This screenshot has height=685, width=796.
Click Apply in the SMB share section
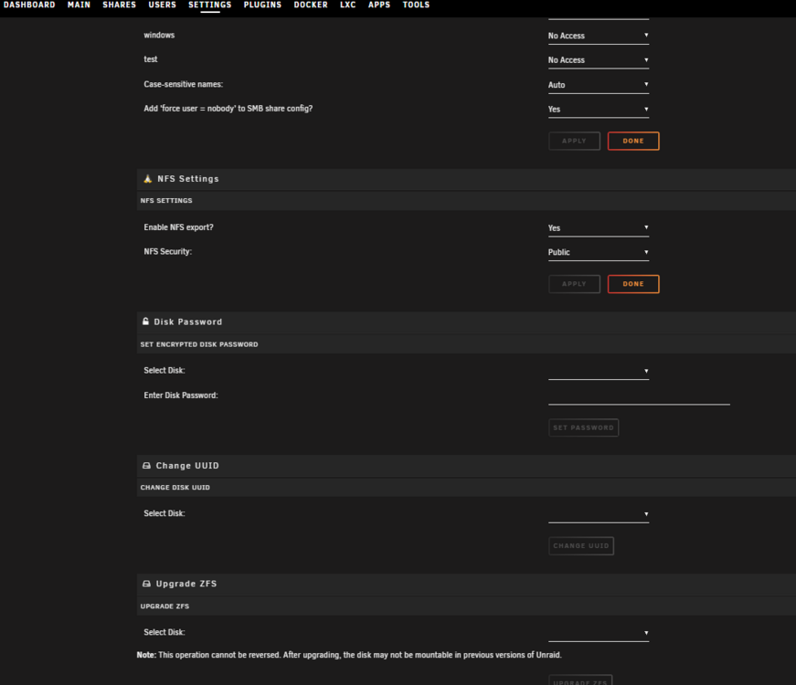[574, 141]
